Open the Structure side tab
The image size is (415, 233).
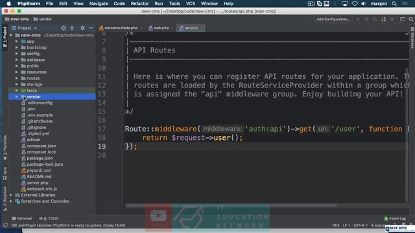(x=5, y=199)
